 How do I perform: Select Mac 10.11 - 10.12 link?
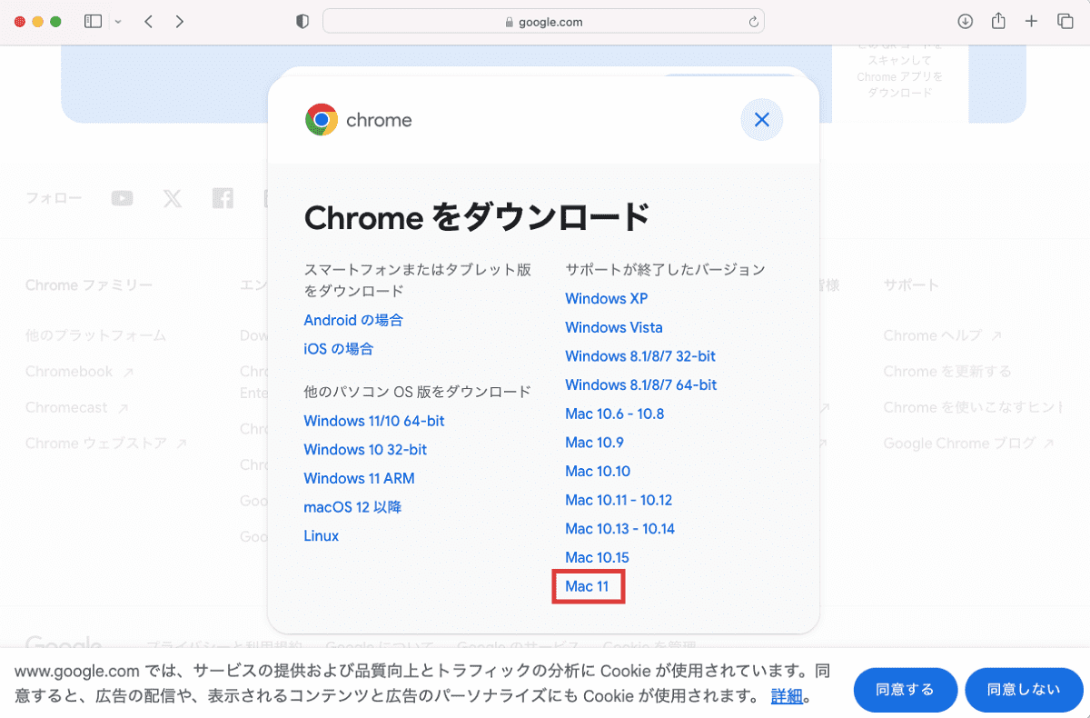[619, 500]
